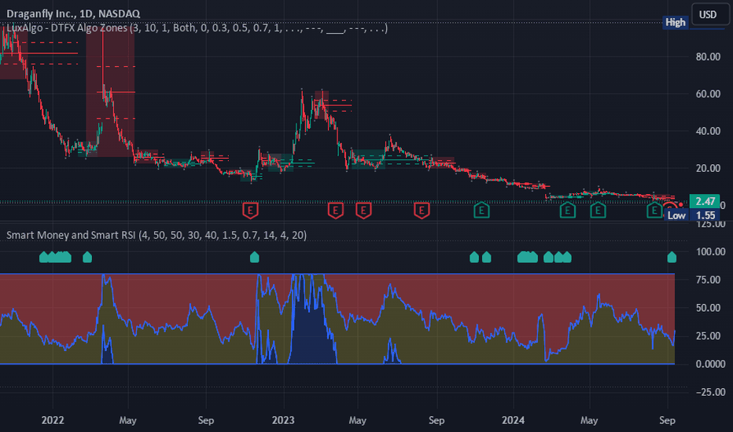Click the green earnings marker from late March 2024
Viewport: 733px width, 432px height.
[567, 211]
